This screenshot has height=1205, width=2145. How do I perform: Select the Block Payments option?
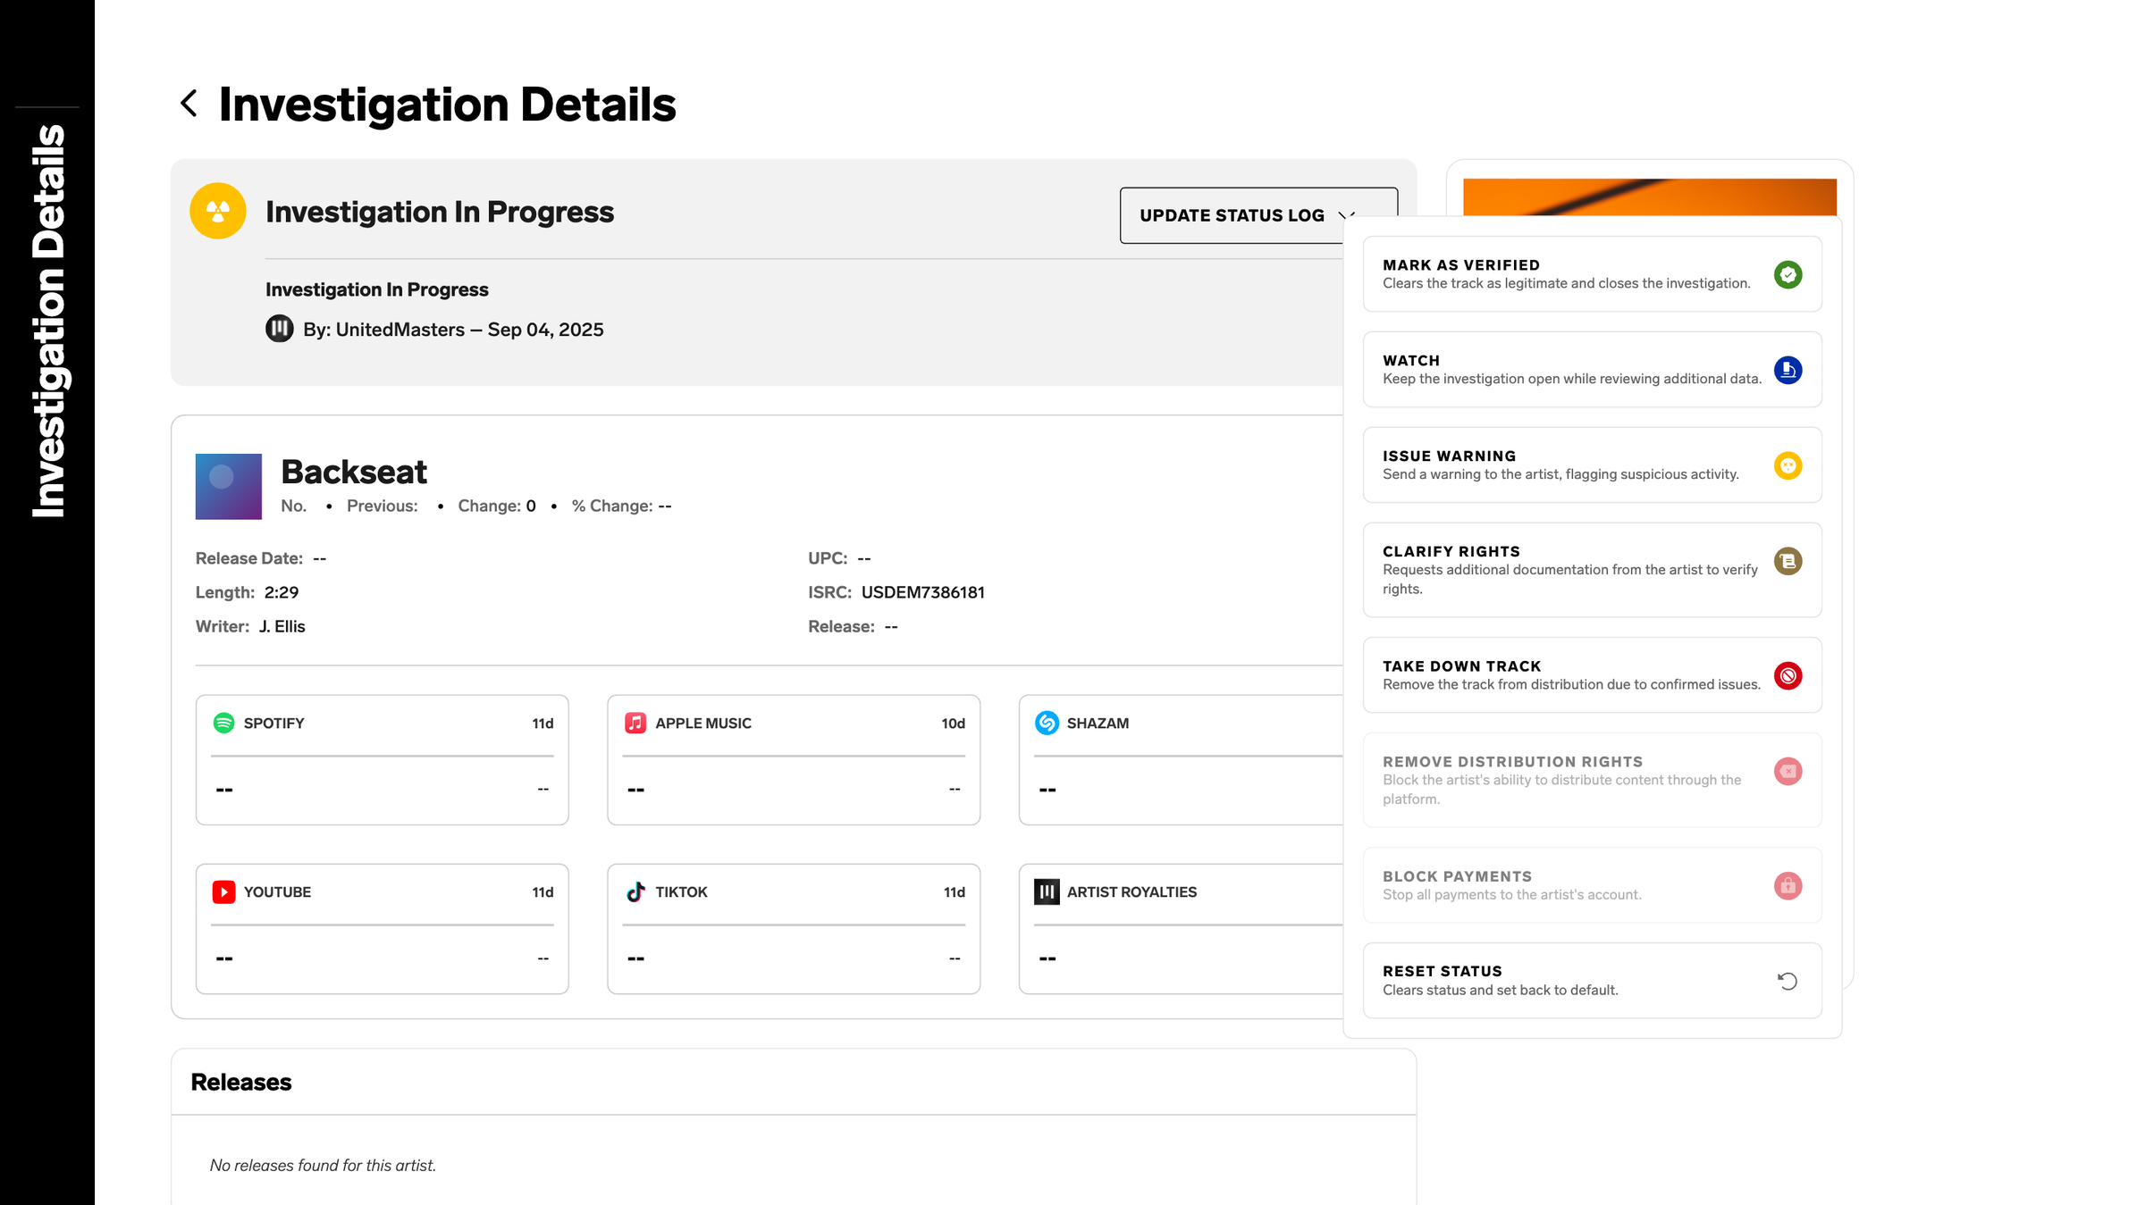point(1592,885)
